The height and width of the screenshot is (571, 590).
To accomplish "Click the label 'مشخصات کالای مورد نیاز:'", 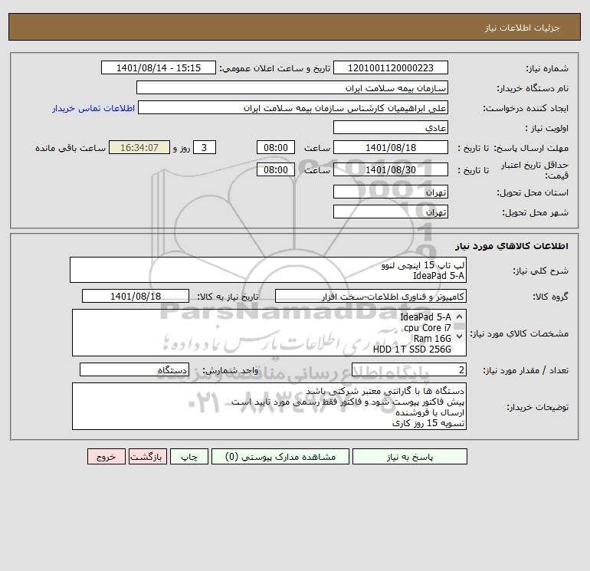I will click(520, 333).
